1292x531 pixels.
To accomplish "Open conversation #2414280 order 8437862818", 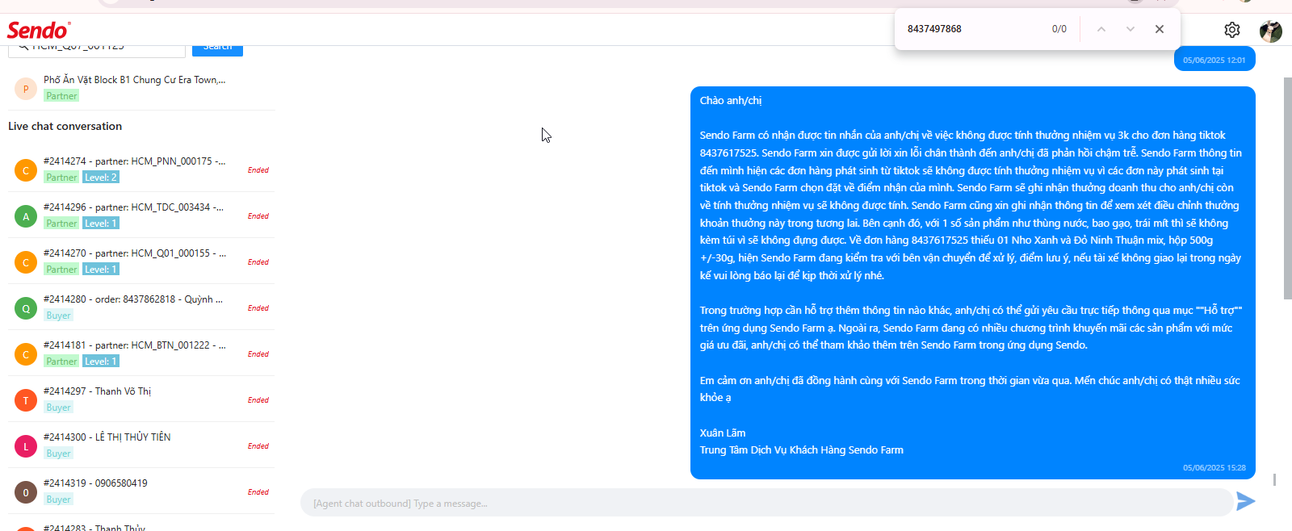I will [x=141, y=307].
